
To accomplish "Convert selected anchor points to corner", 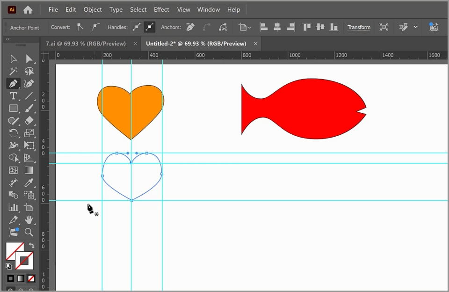I will 80,27.
